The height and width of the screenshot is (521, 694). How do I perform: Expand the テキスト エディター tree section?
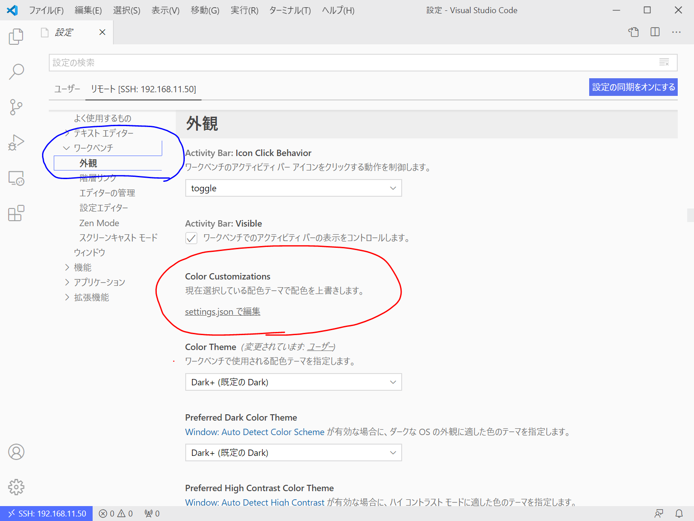pos(67,133)
